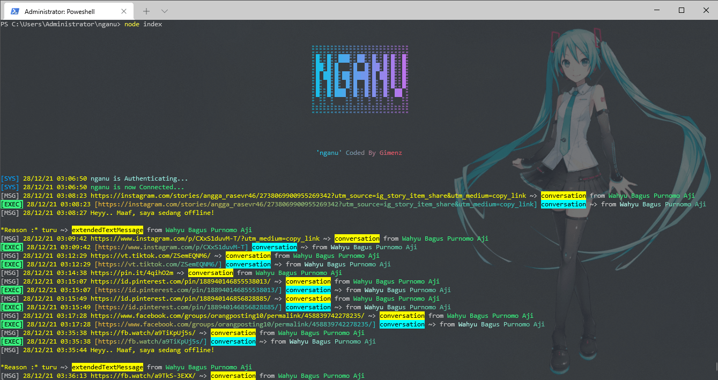The height and width of the screenshot is (380, 718).
Task: Click the first 'extendedTextMessage' highlighted label
Action: click(107, 230)
